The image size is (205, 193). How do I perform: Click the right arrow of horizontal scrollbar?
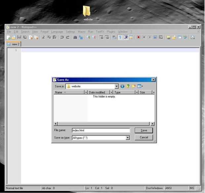coord(152,124)
